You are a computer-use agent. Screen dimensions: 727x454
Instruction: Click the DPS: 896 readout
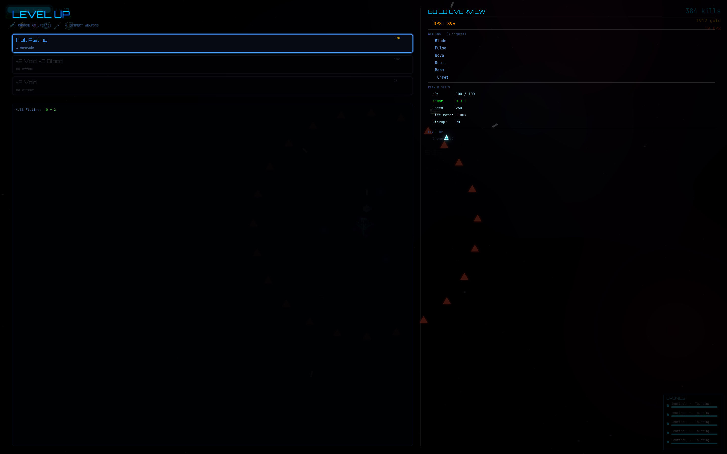[444, 24]
